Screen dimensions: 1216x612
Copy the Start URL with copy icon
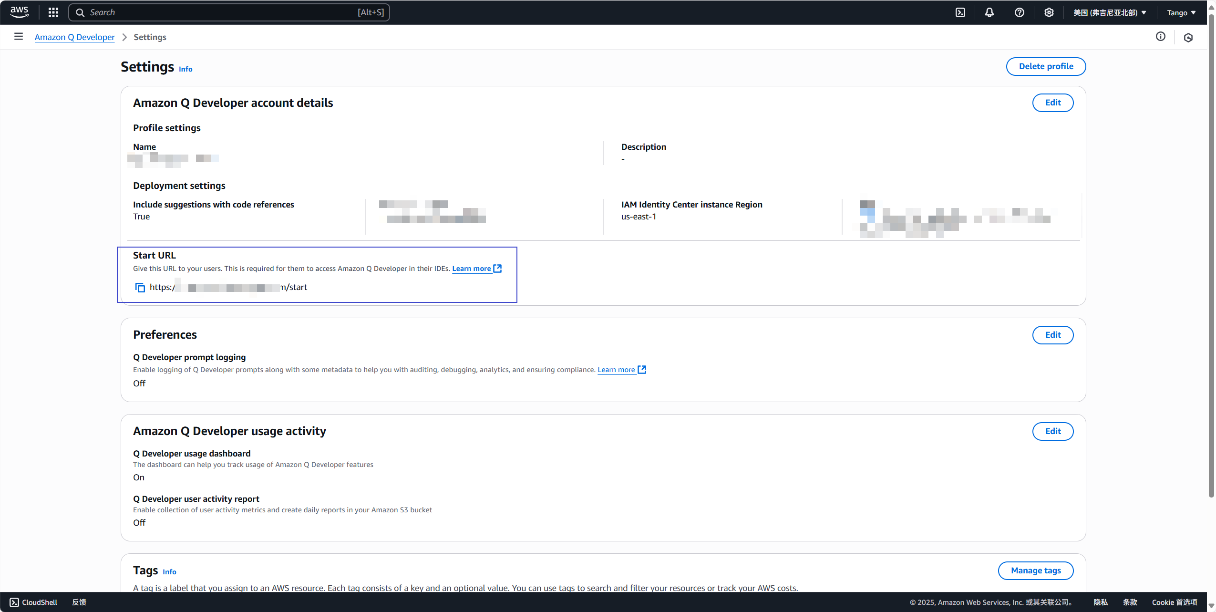(x=140, y=287)
